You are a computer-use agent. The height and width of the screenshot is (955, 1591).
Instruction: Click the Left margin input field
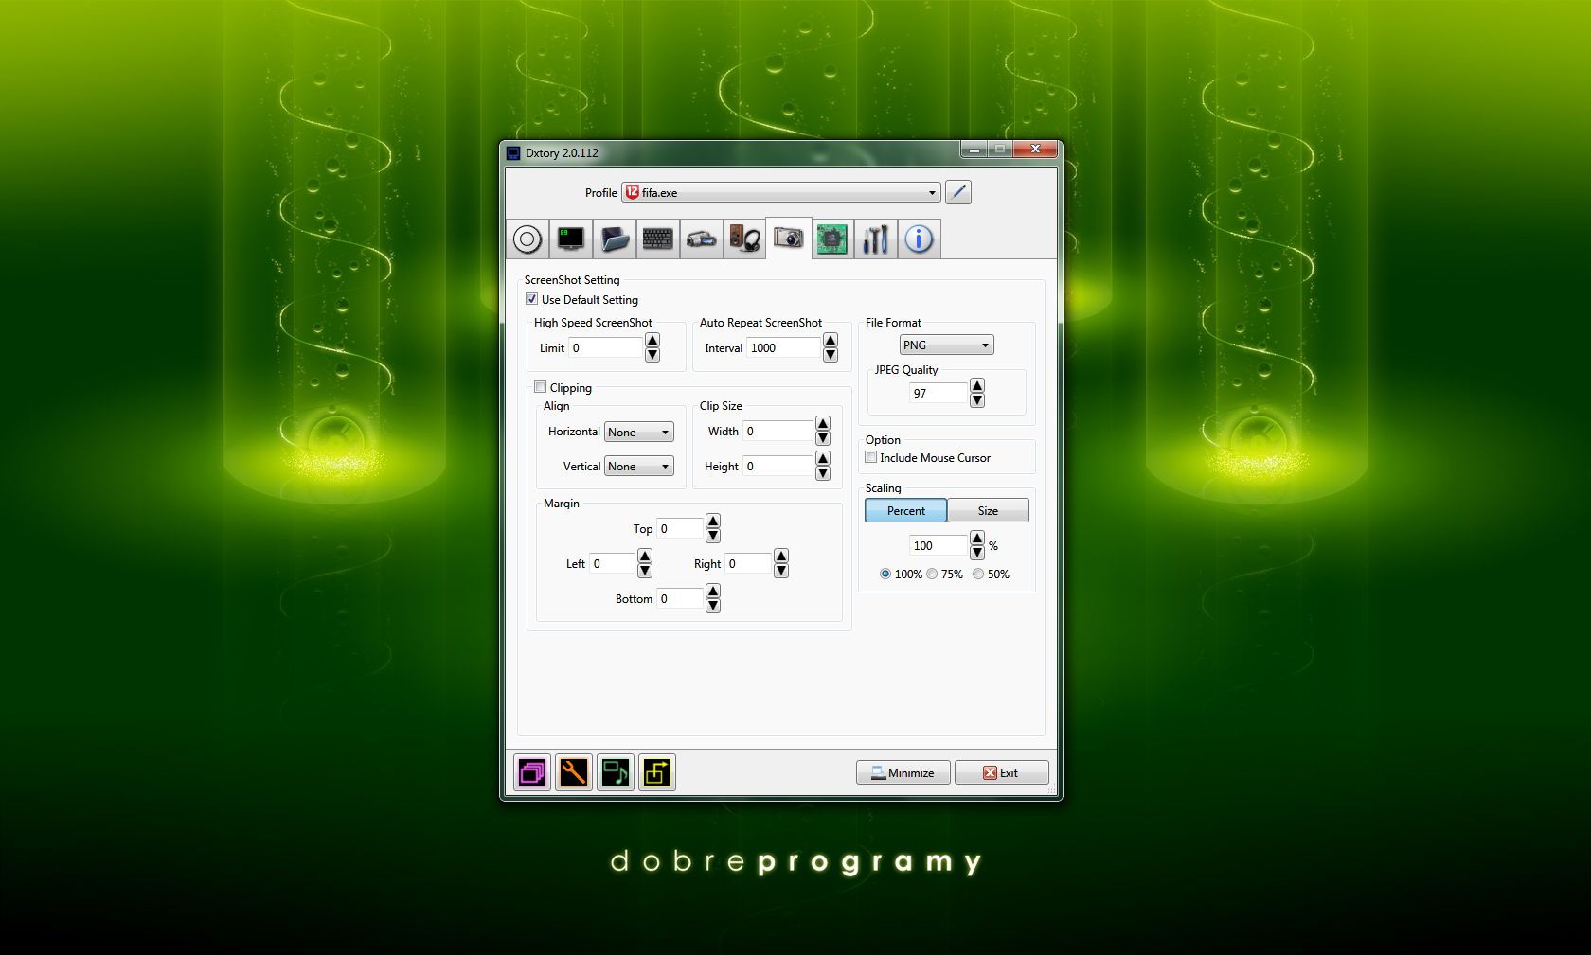point(613,563)
